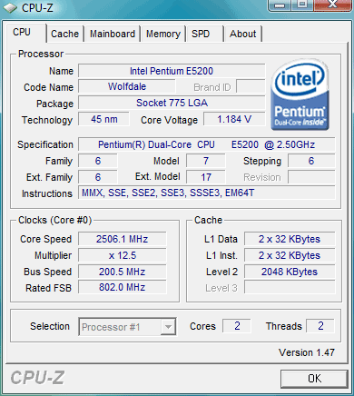Click the CPU-Z app icon in title bar
354x396 pixels.
coord(10,8)
